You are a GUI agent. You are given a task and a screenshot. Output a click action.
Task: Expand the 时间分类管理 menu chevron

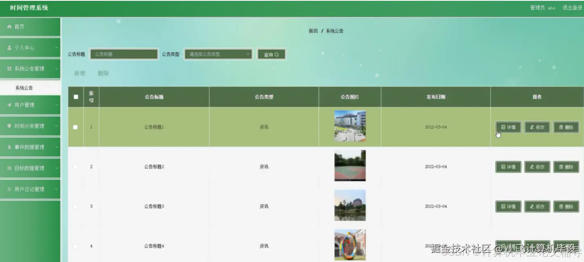click(57, 126)
